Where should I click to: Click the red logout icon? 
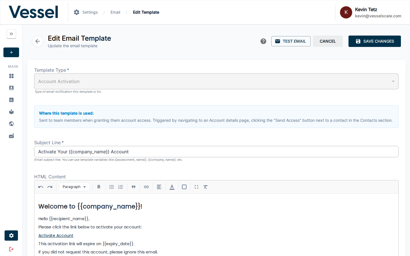pyautogui.click(x=11, y=249)
